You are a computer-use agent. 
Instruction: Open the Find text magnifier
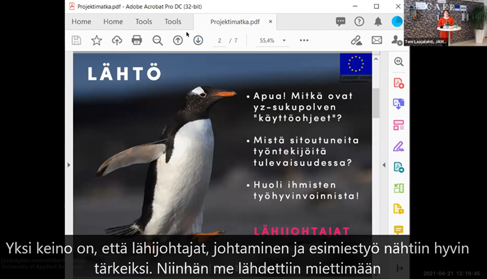[158, 40]
